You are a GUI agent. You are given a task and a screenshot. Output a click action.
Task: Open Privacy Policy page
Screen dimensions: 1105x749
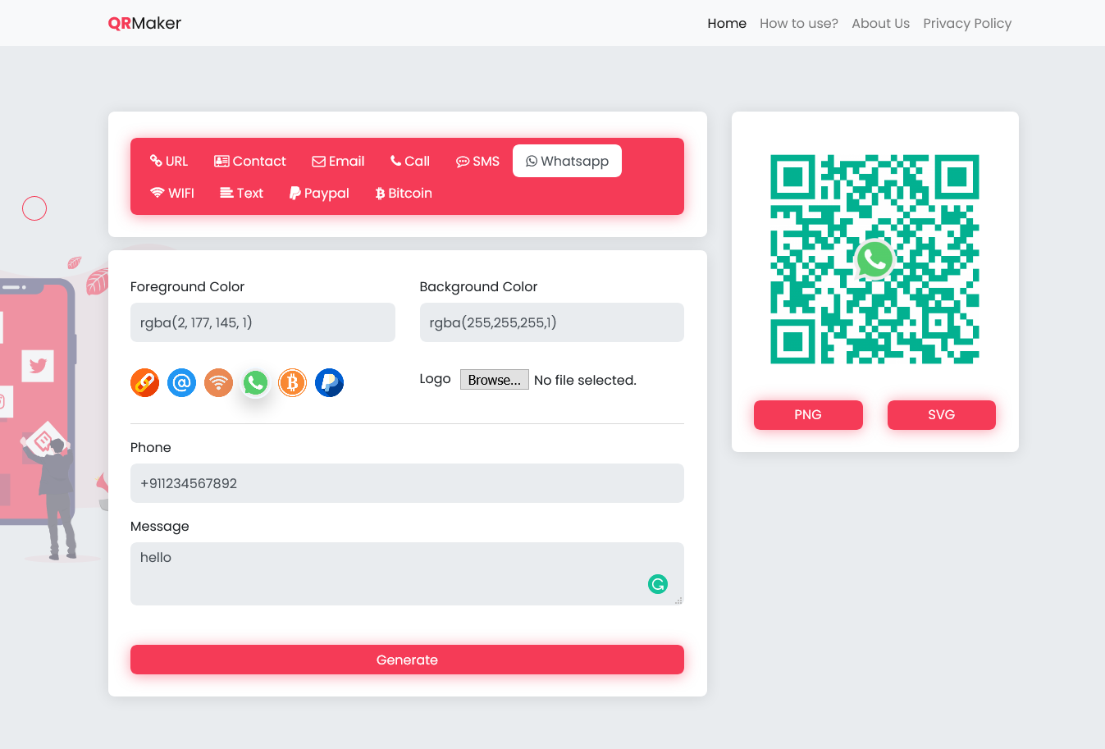[x=967, y=23]
